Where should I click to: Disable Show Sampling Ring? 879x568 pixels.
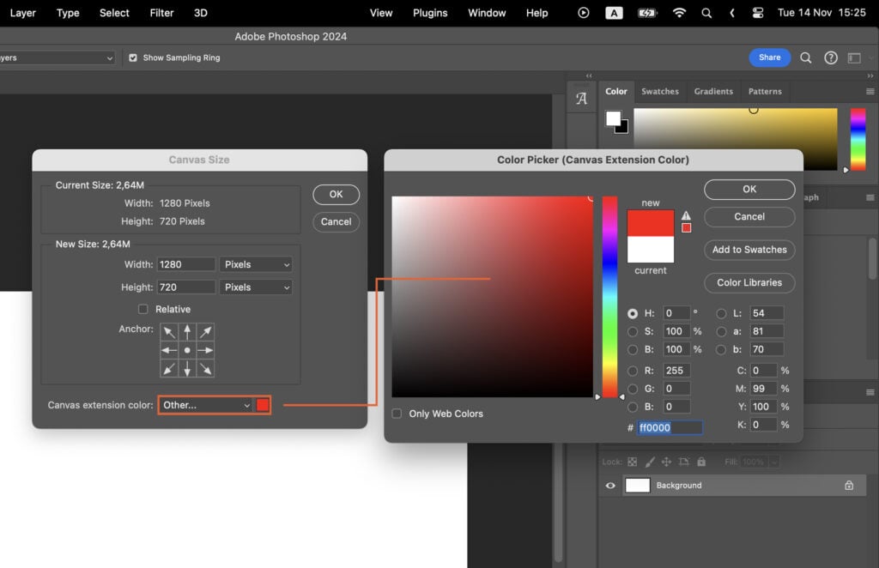133,57
